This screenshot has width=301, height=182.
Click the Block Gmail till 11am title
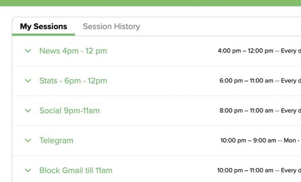pos(76,171)
